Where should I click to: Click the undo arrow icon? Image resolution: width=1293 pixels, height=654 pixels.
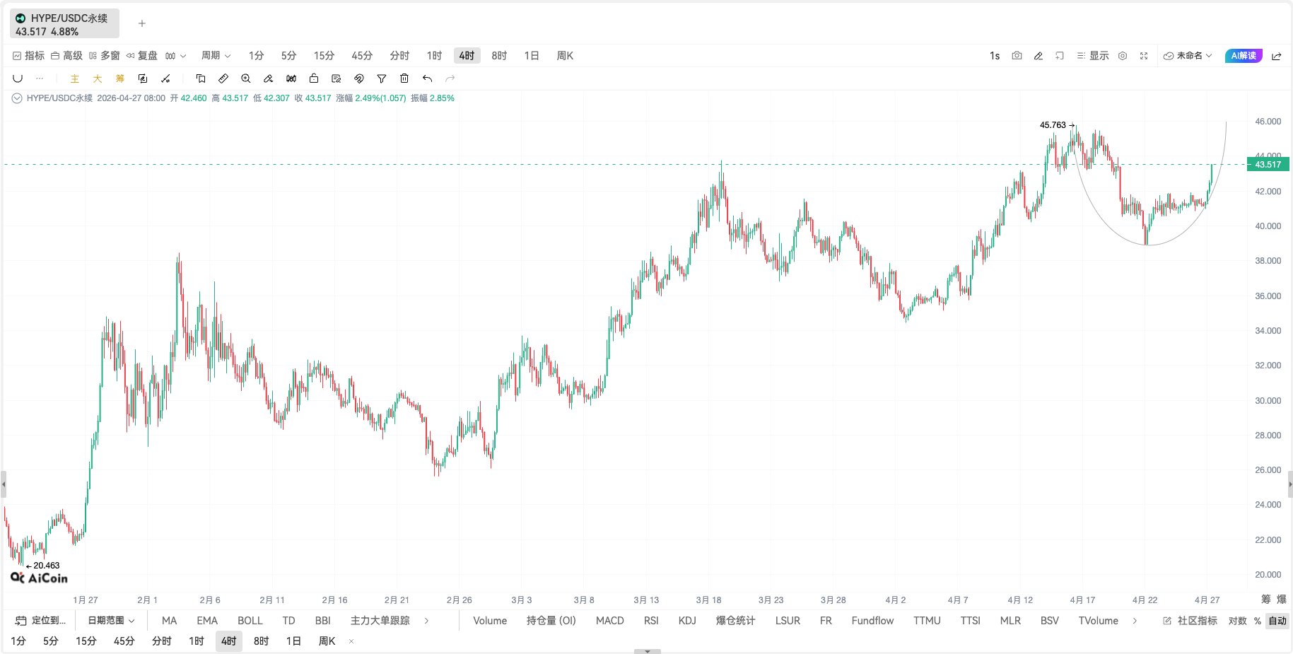coord(427,78)
